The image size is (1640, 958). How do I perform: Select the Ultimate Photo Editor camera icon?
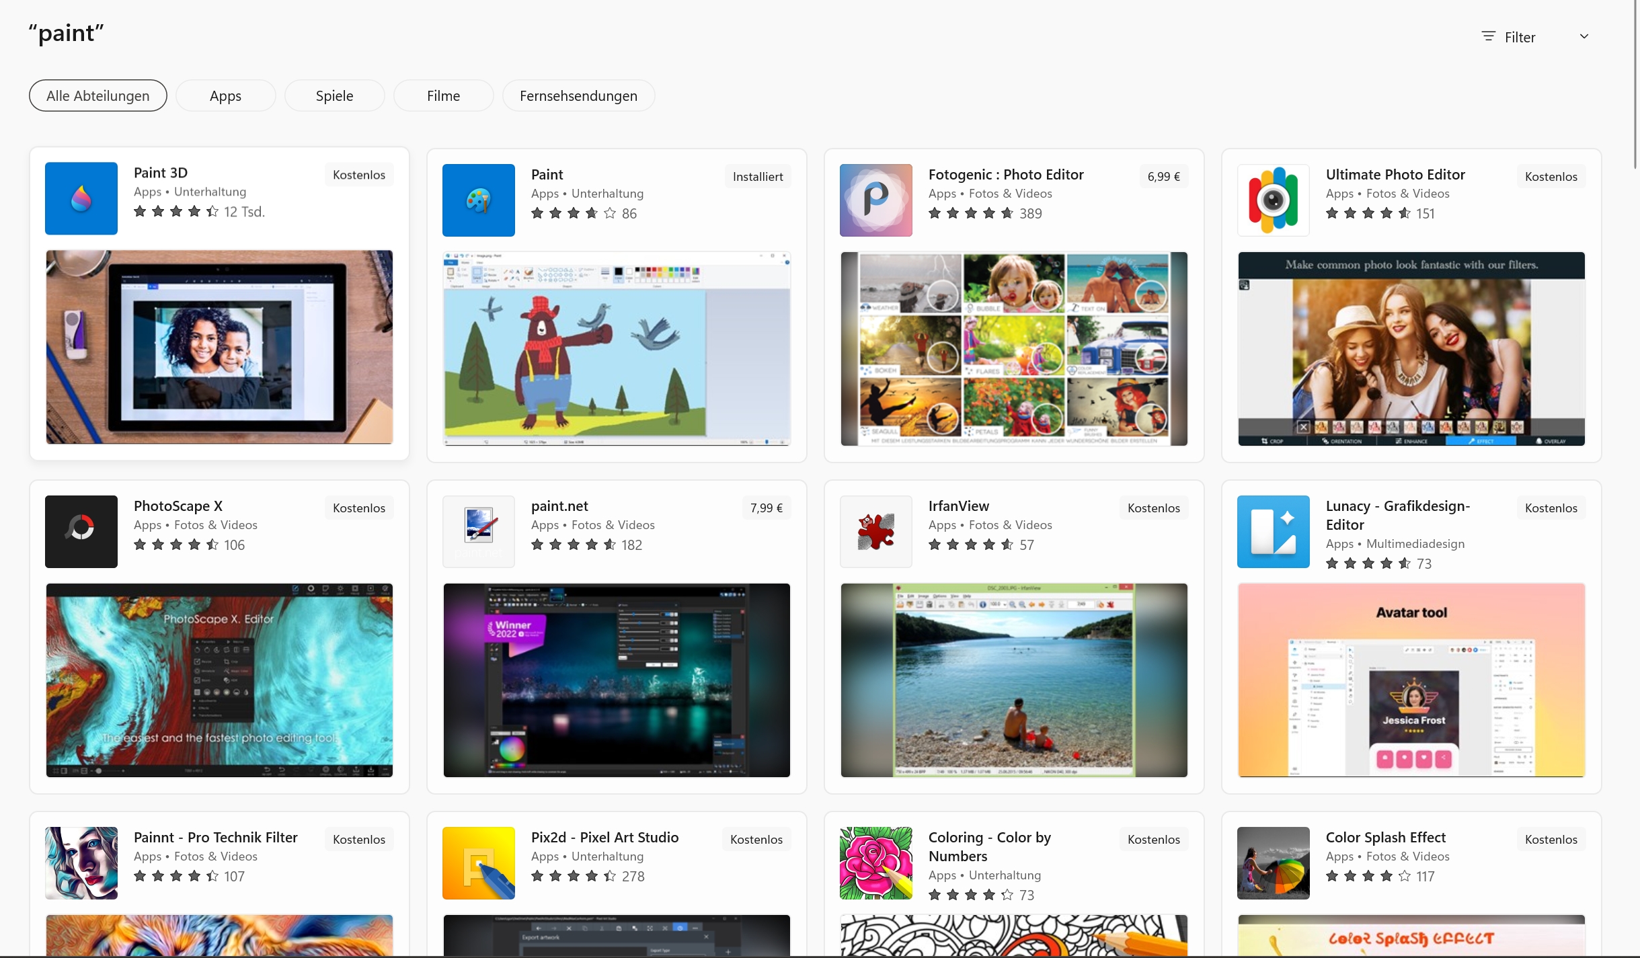(1273, 200)
